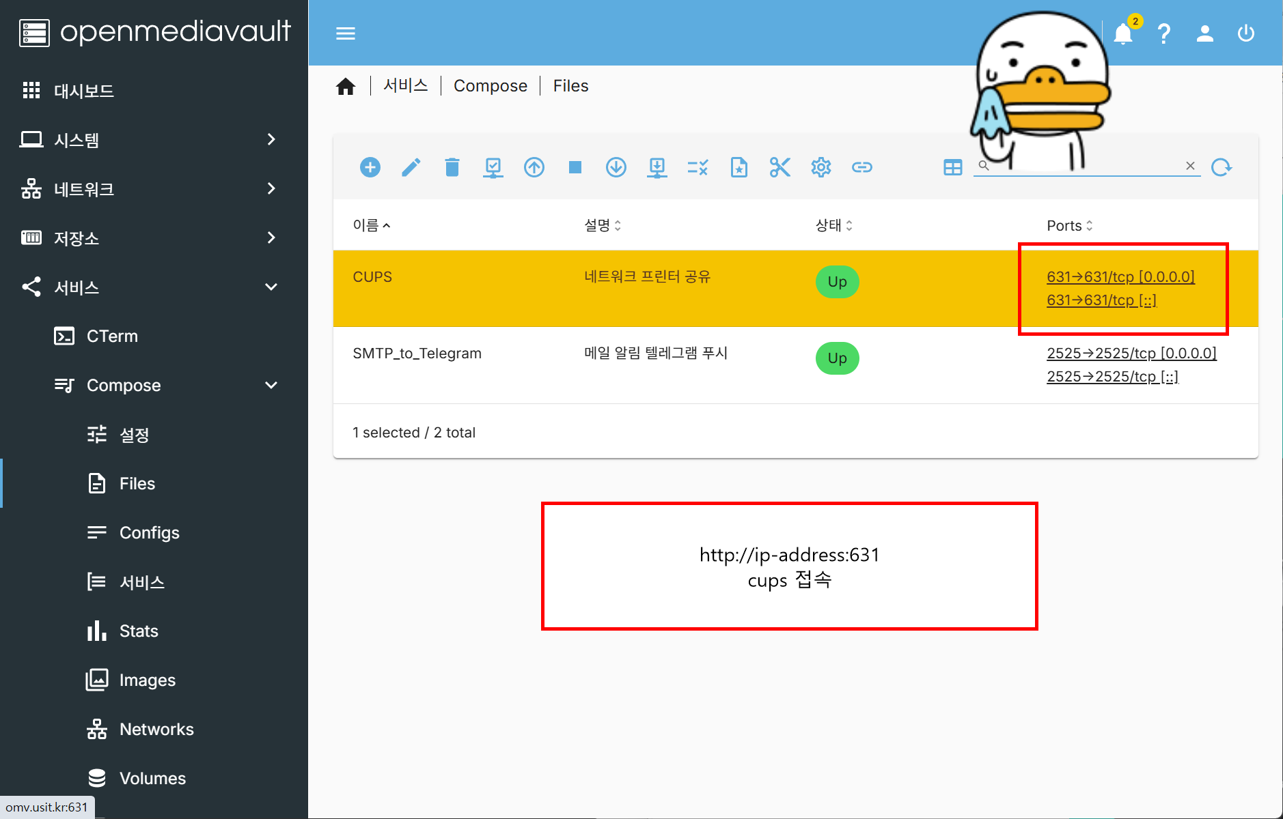Click the starred file icon
Image resolution: width=1283 pixels, height=819 pixels.
pyautogui.click(x=739, y=167)
